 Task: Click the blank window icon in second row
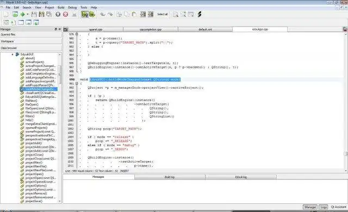point(21,22)
